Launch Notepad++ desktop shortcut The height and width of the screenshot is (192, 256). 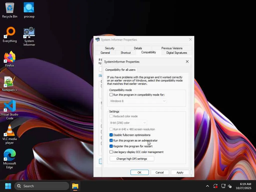pos(10,81)
